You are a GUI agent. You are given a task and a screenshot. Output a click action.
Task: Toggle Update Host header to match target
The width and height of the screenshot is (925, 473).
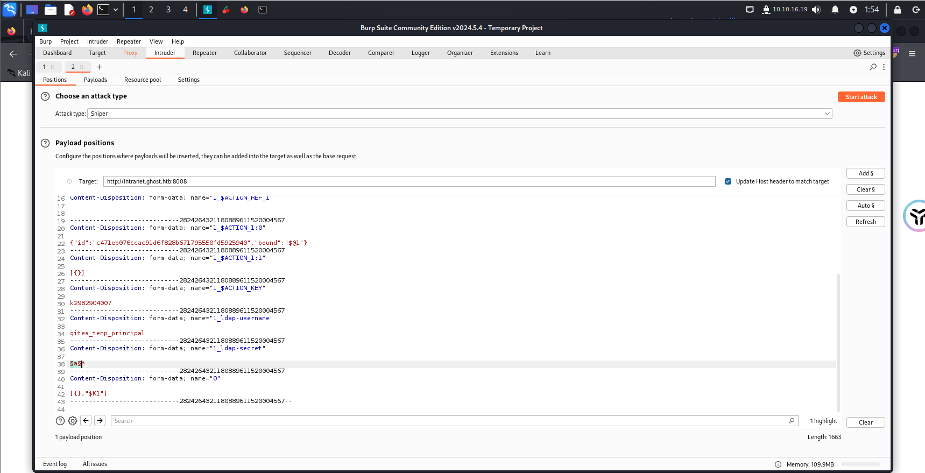coord(728,181)
